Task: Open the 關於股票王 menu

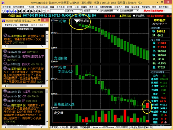Action: 164,7
